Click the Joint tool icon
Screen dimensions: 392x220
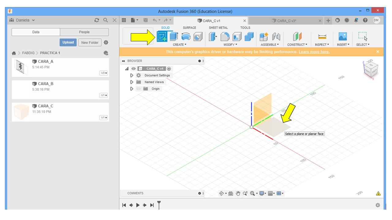[276, 37]
